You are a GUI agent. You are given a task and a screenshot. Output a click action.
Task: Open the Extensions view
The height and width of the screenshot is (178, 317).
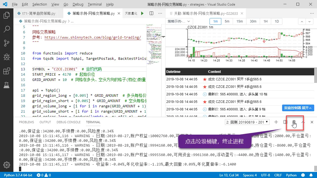point(7,71)
